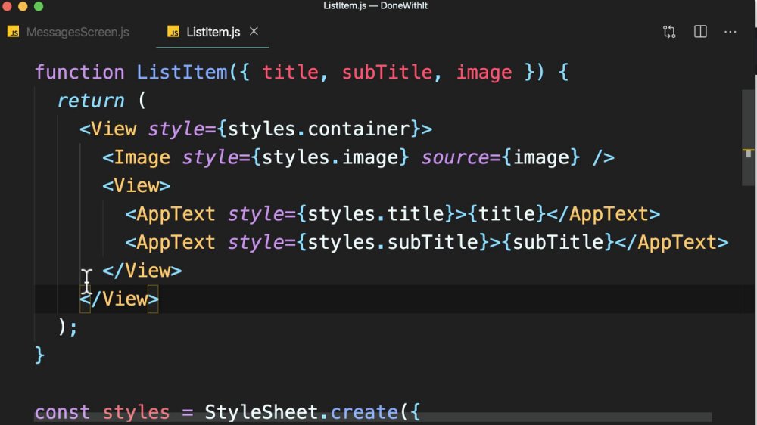Click the 'function' keyword

point(79,73)
